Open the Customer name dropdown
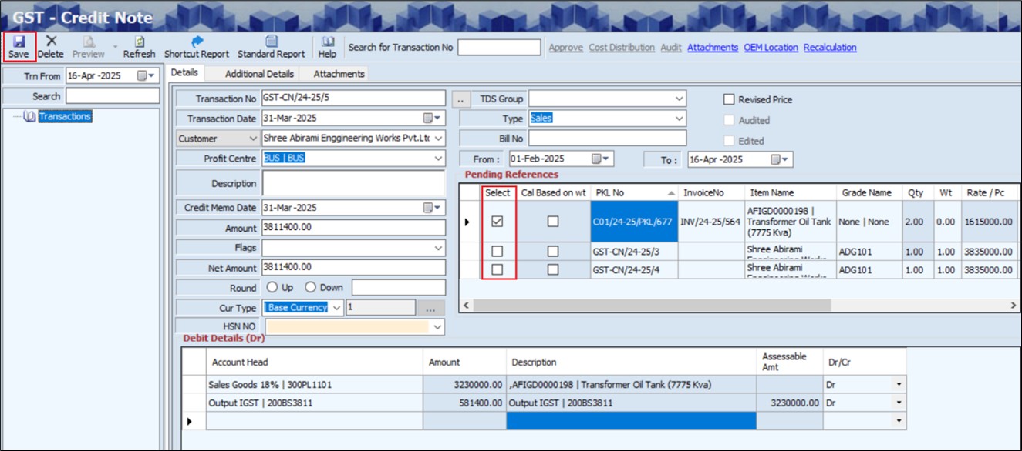This screenshot has width=1022, height=451. pyautogui.click(x=439, y=139)
